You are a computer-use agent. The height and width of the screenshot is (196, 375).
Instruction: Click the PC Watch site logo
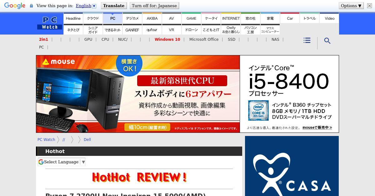pyautogui.click(x=50, y=23)
